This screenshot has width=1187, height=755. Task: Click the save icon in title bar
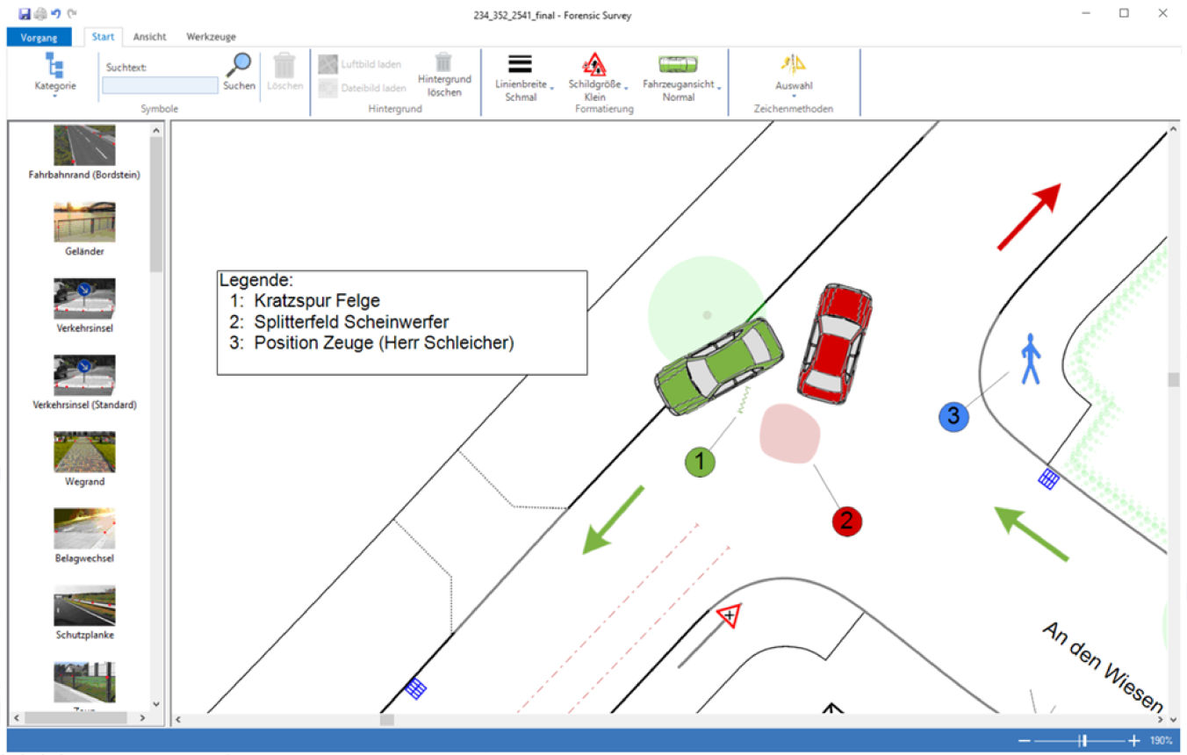25,13
